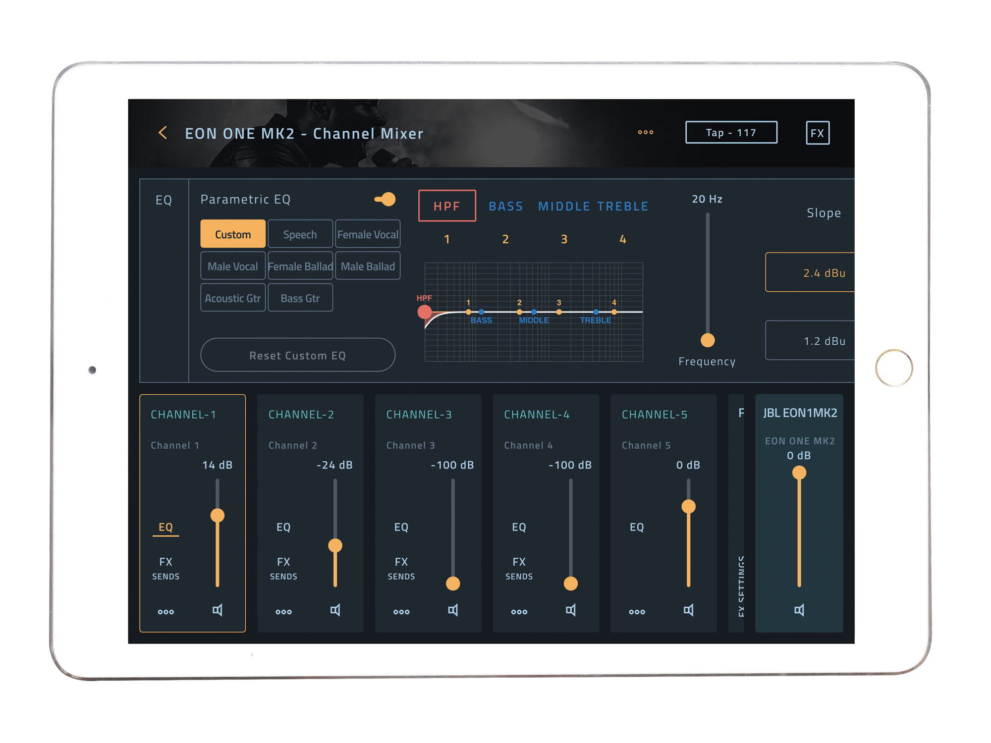This screenshot has height=743, width=991.
Task: Select EQ band number 3
Action: pos(564,239)
